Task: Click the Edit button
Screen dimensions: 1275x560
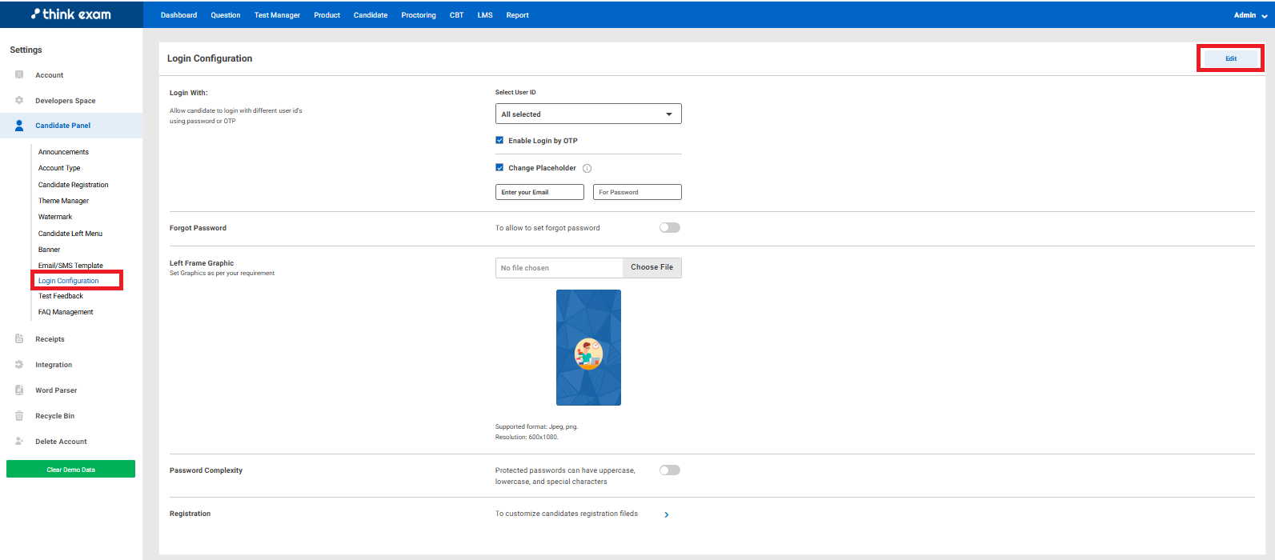Action: 1230,58
